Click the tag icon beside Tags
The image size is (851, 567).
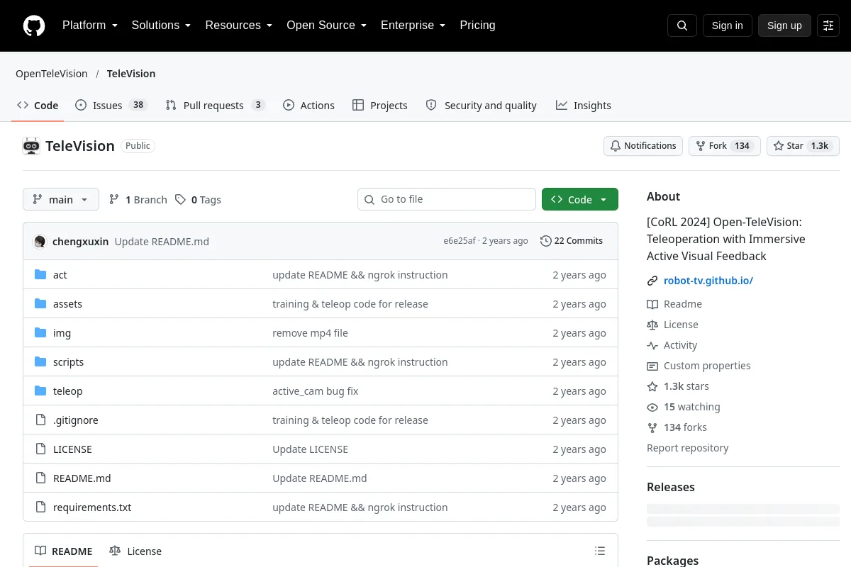(181, 200)
